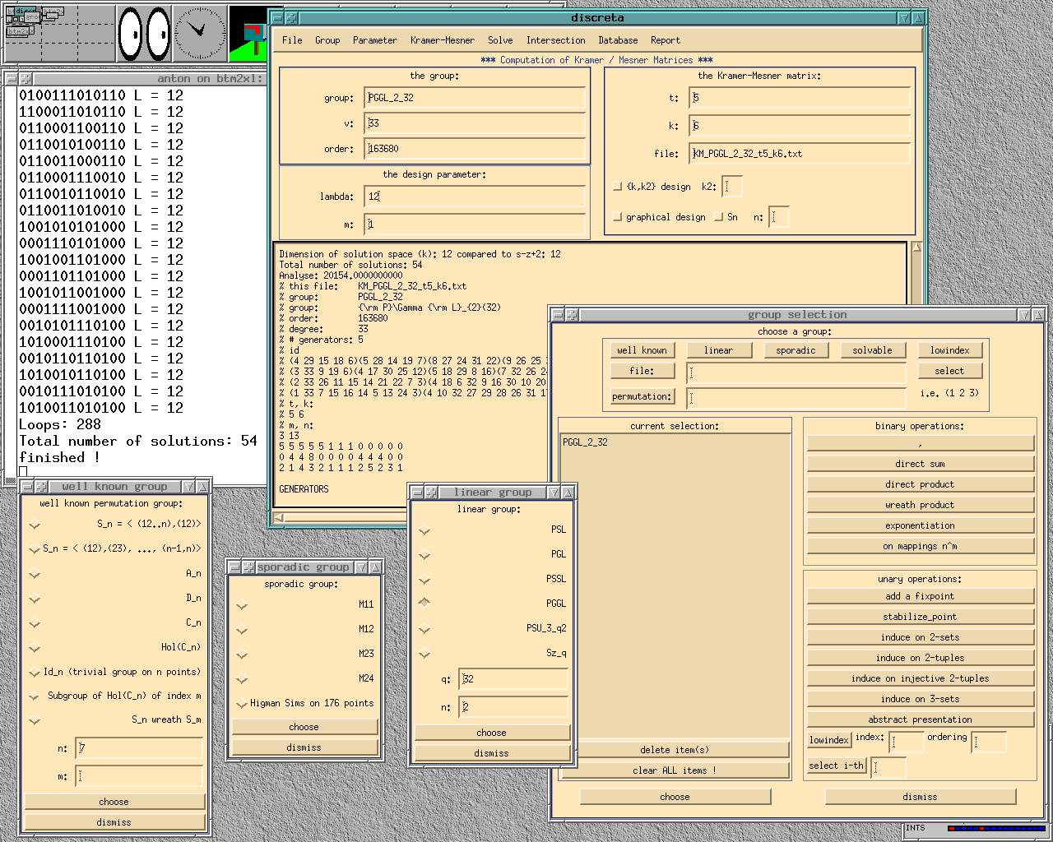Click the solvable group type button
Screen dimensions: 1053x842
(x=872, y=350)
